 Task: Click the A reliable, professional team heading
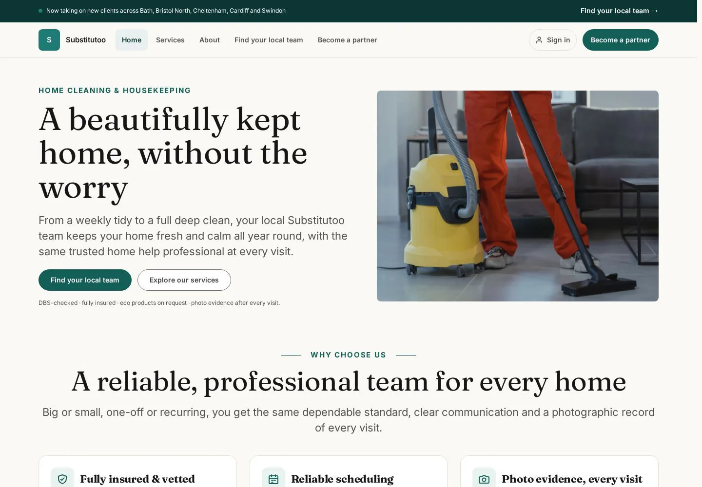point(349,381)
